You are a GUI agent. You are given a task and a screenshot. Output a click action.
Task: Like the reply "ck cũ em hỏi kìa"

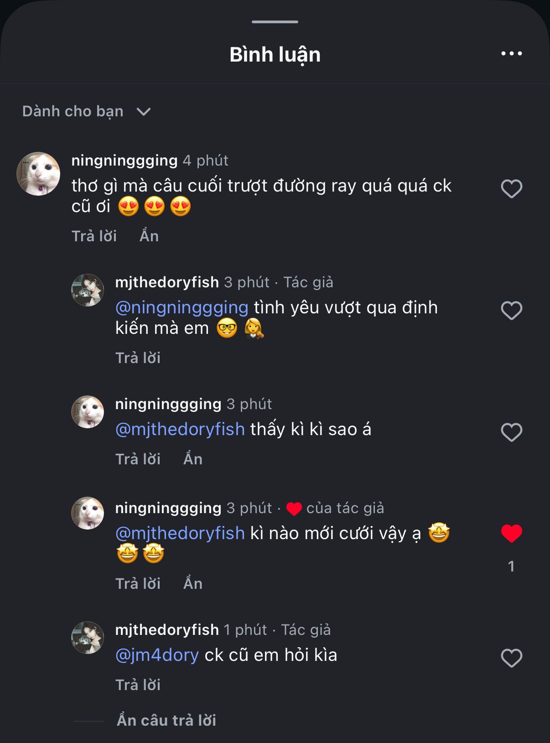coord(511,658)
